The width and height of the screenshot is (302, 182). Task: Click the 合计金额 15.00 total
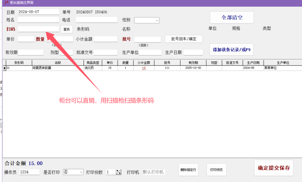(24, 163)
